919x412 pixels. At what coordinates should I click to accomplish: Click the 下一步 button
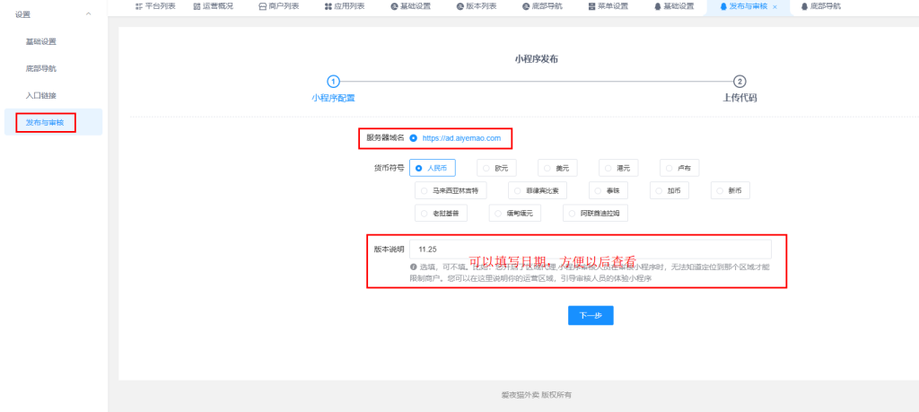point(590,315)
